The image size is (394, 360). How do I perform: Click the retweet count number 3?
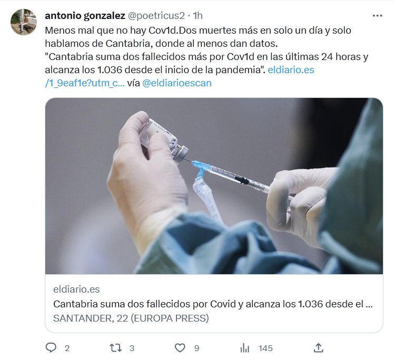point(132,348)
